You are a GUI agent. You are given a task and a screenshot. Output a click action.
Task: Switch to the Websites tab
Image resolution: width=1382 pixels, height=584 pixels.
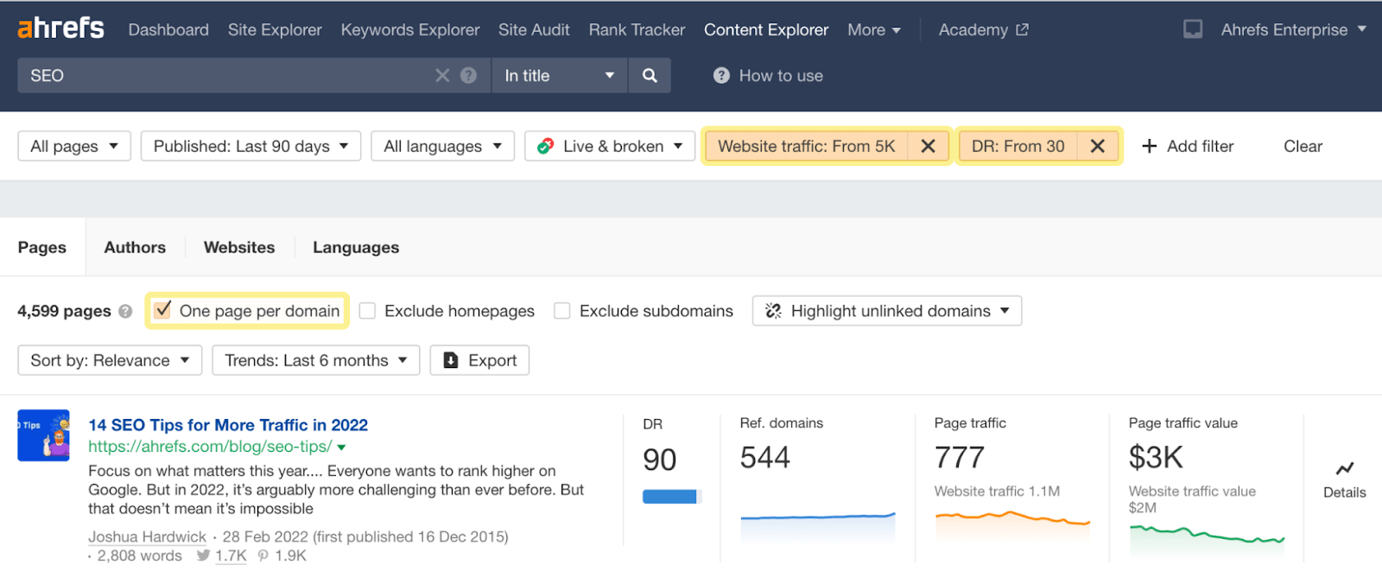tap(239, 247)
